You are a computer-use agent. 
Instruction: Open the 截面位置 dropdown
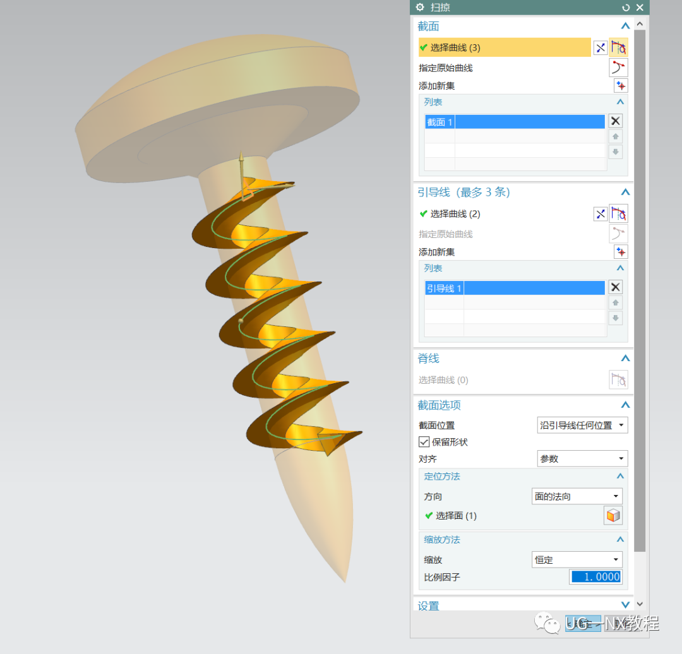[x=582, y=425]
